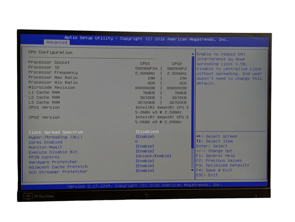Change Hyper-Threading [Enable] value
Image resolution: width=295 pixels, height=222 pixels.
click(x=145, y=136)
